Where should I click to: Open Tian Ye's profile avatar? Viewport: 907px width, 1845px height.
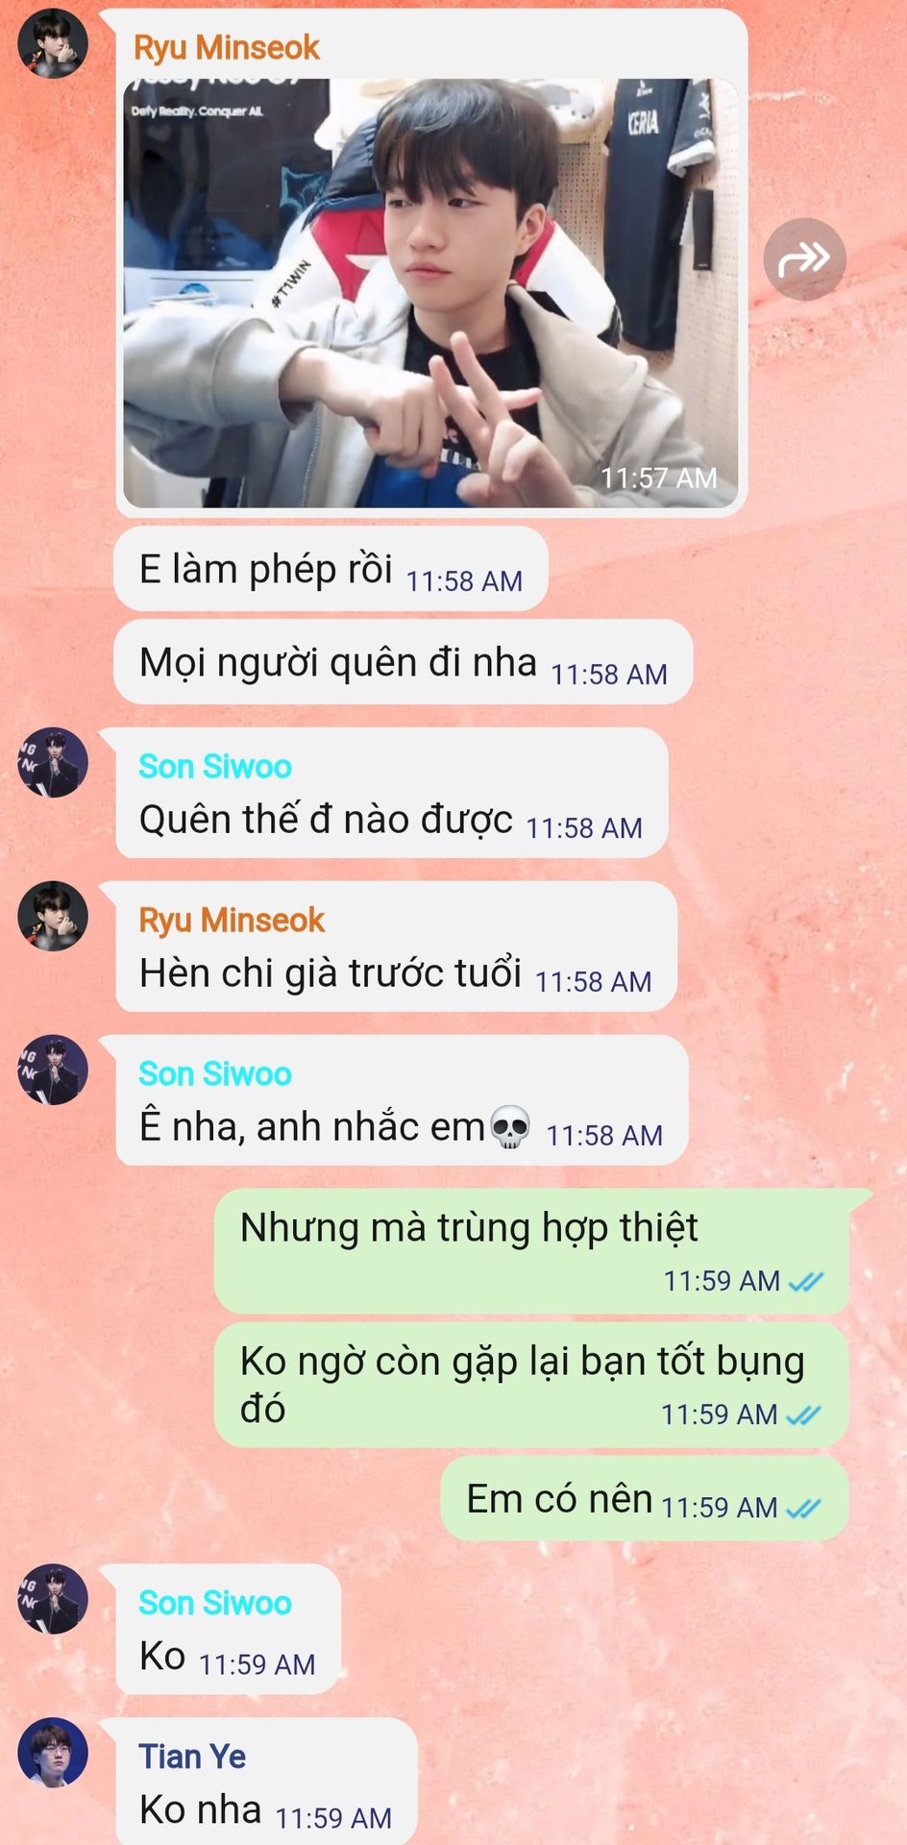tap(53, 1753)
